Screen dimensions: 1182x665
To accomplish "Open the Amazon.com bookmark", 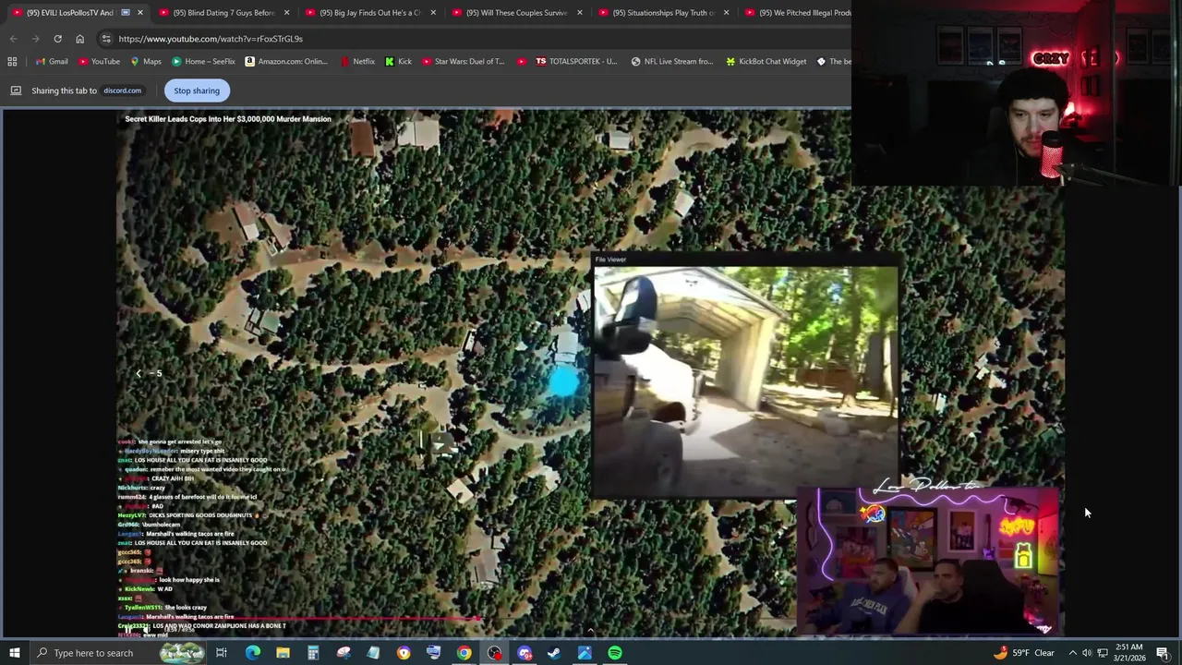I will pos(286,62).
